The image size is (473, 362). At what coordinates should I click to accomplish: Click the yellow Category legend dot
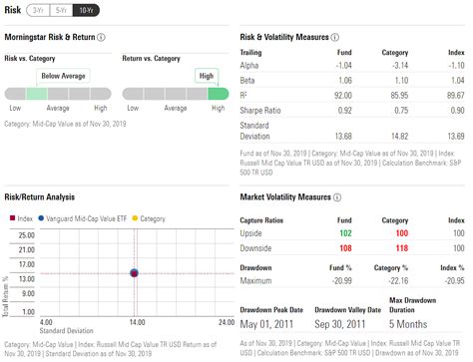point(135,218)
